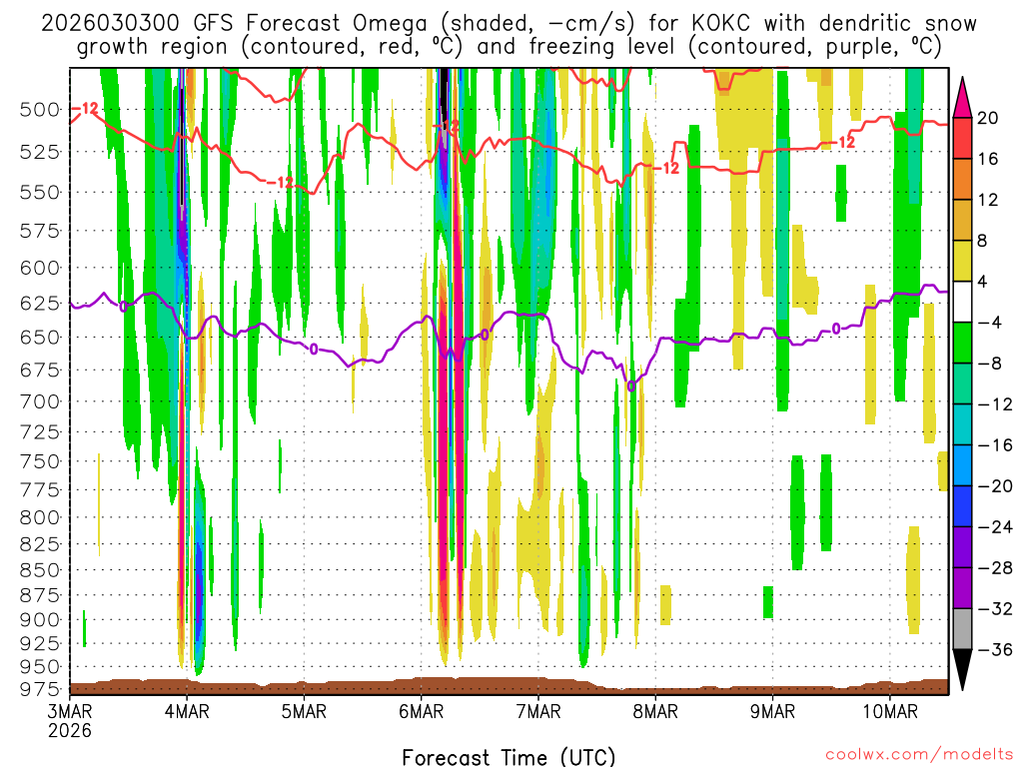The height and width of the screenshot is (767, 1023).
Task: Click the 550 pressure level label
Action: (x=40, y=193)
